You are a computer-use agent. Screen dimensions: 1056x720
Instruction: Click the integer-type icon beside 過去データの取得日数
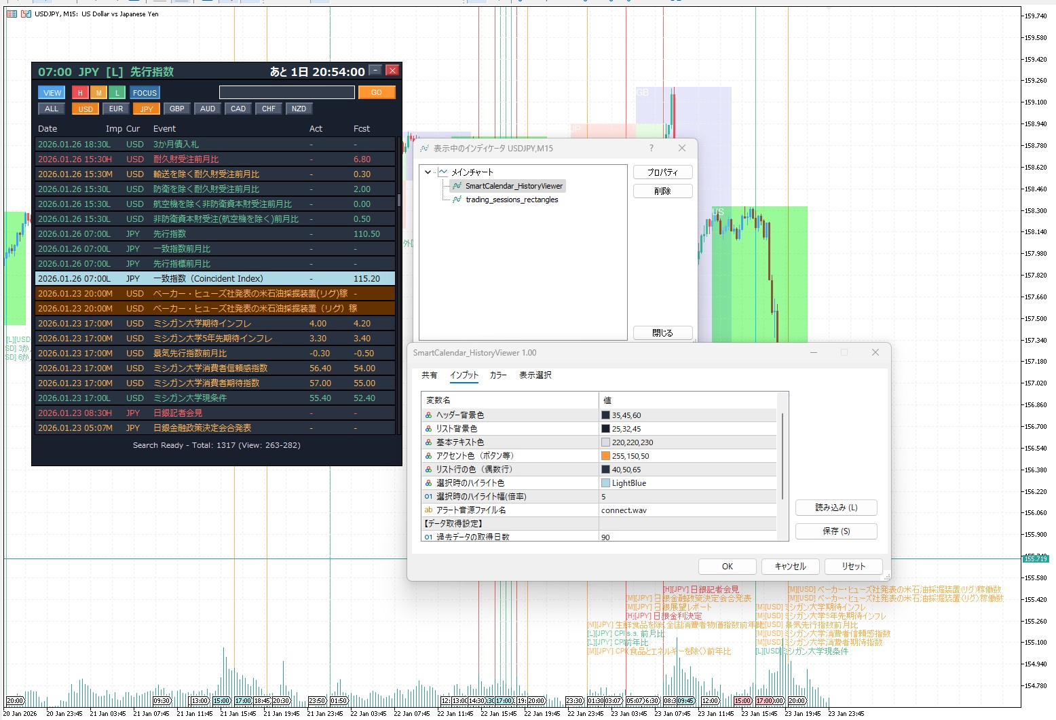pyautogui.click(x=429, y=537)
